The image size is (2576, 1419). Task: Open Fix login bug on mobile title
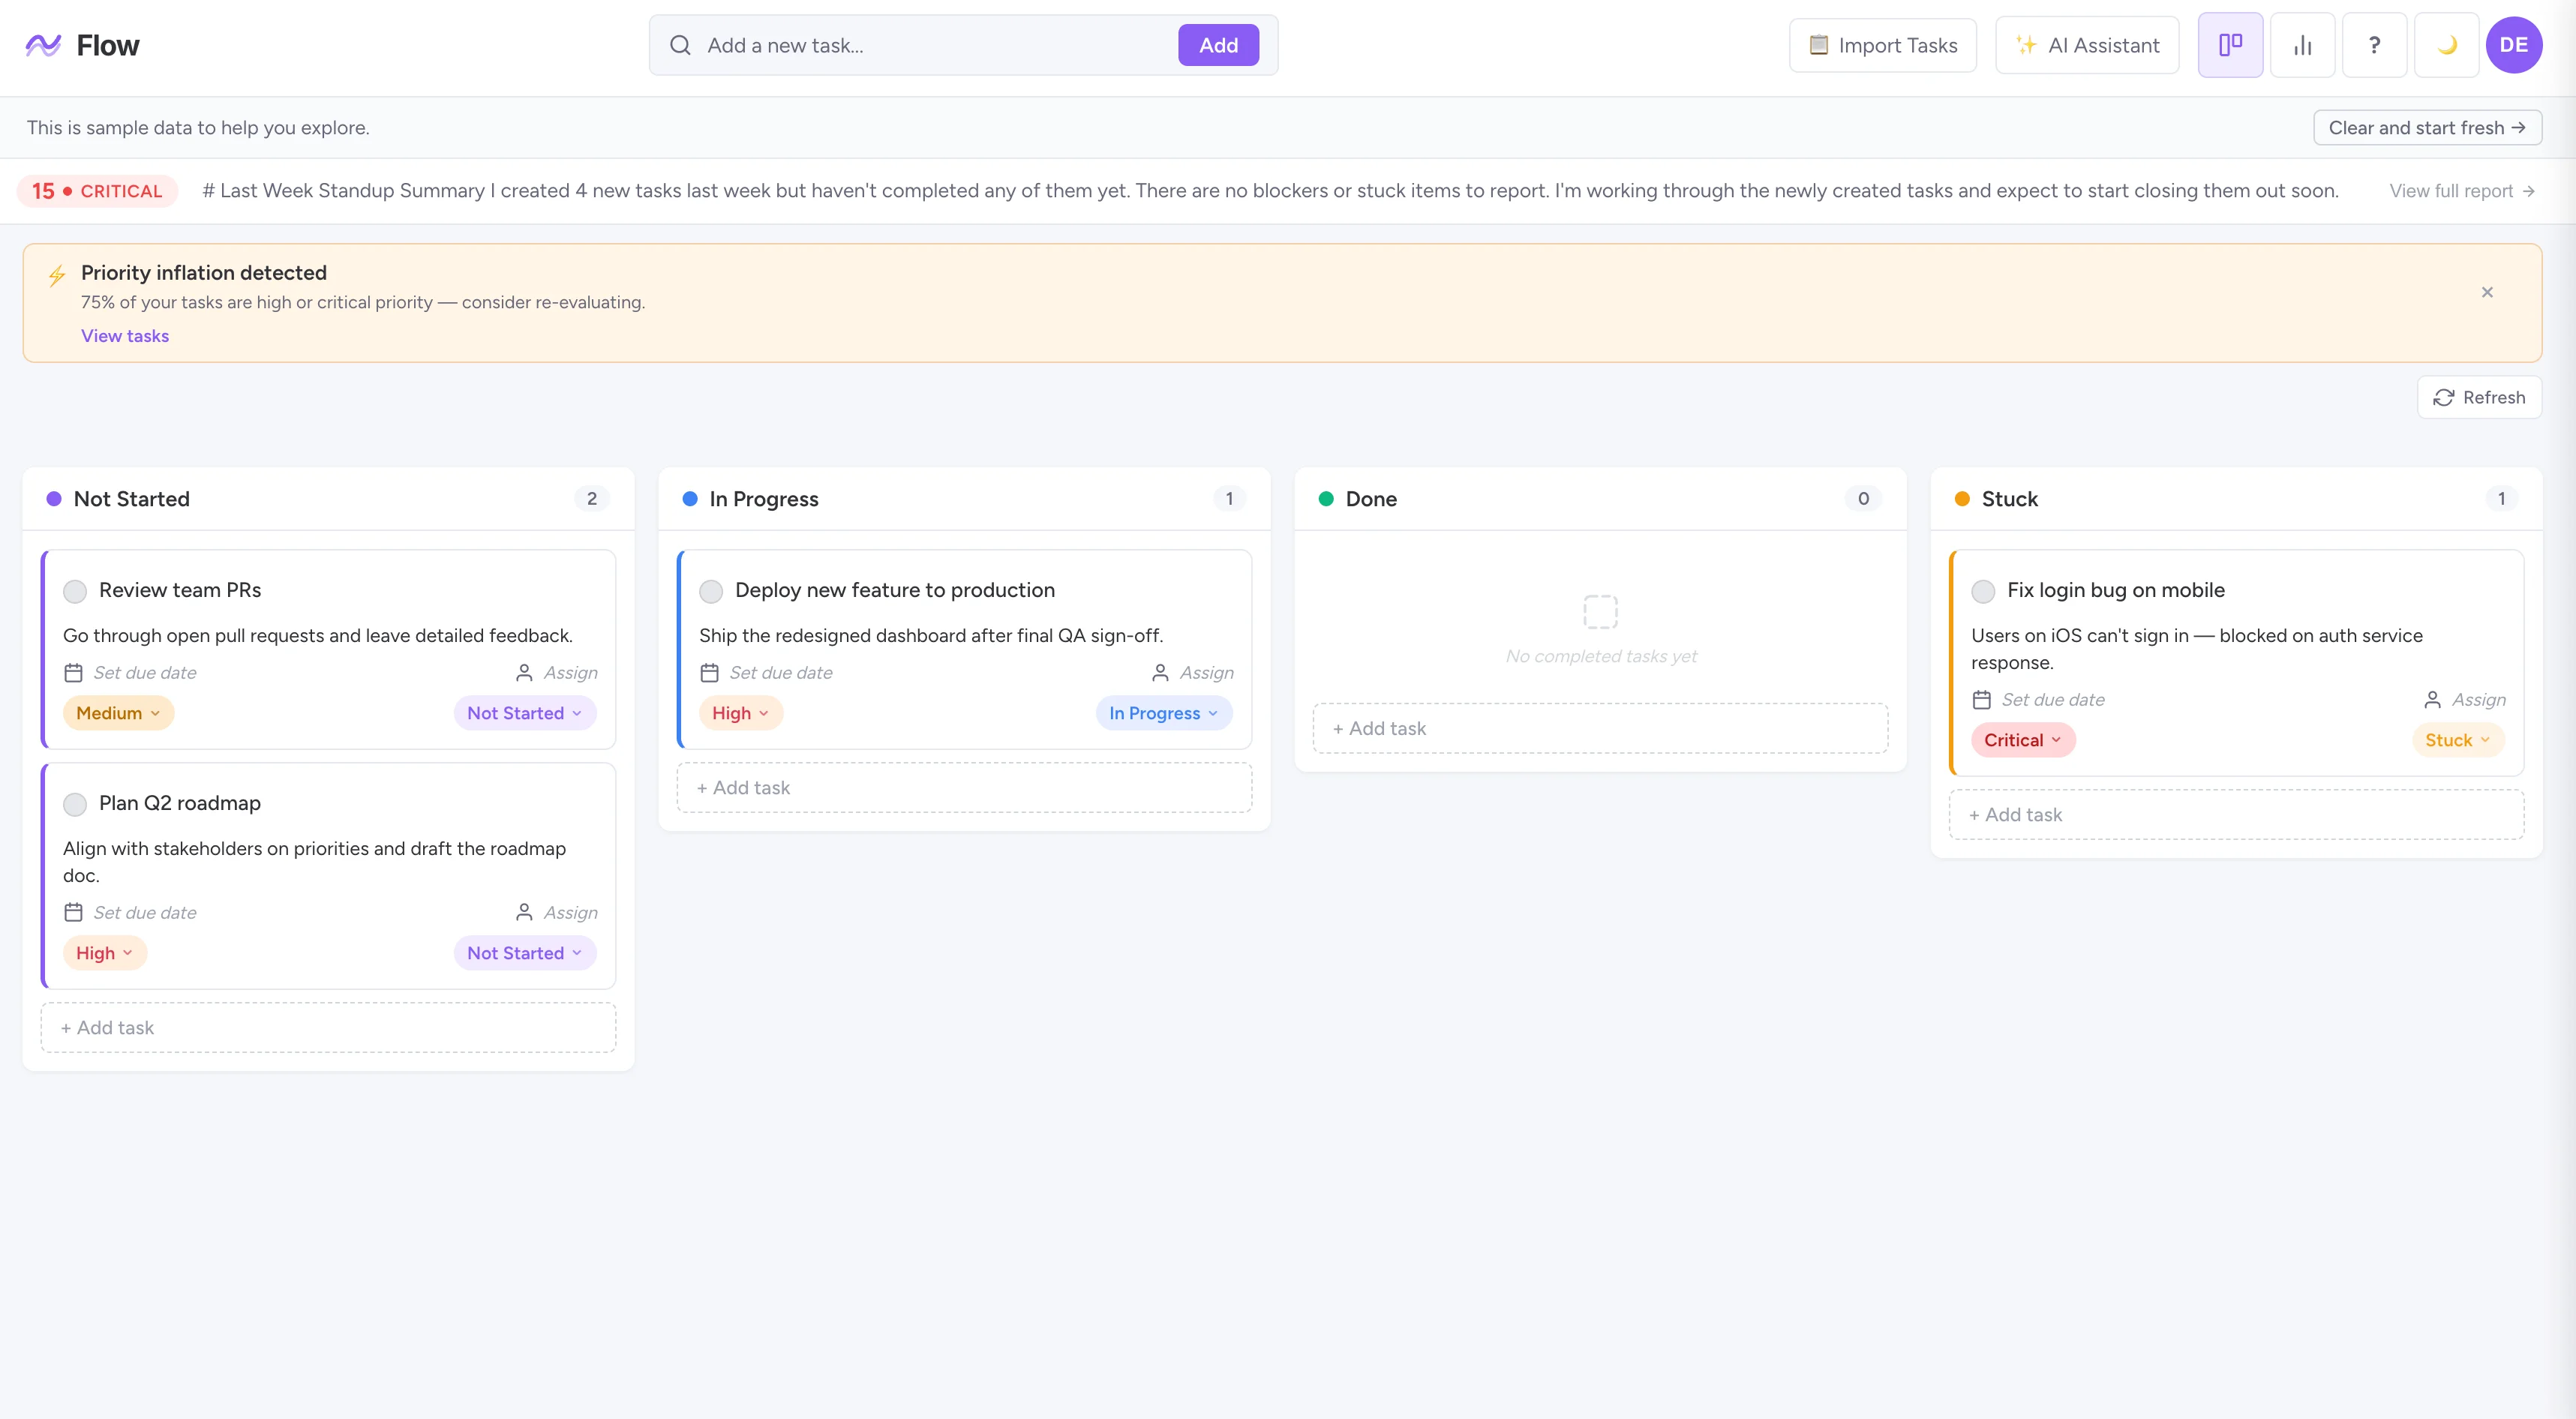[2116, 590]
